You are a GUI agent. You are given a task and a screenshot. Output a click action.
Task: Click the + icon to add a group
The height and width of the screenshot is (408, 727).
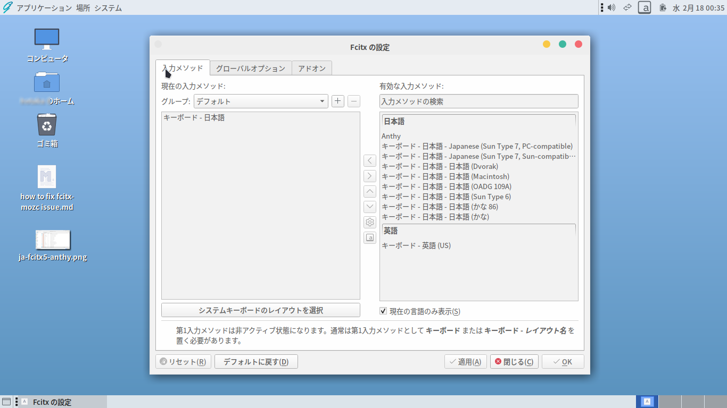[337, 101]
